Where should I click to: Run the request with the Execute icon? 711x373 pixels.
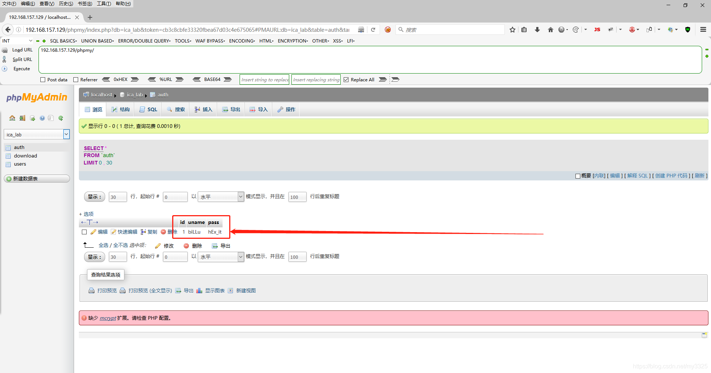click(5, 69)
